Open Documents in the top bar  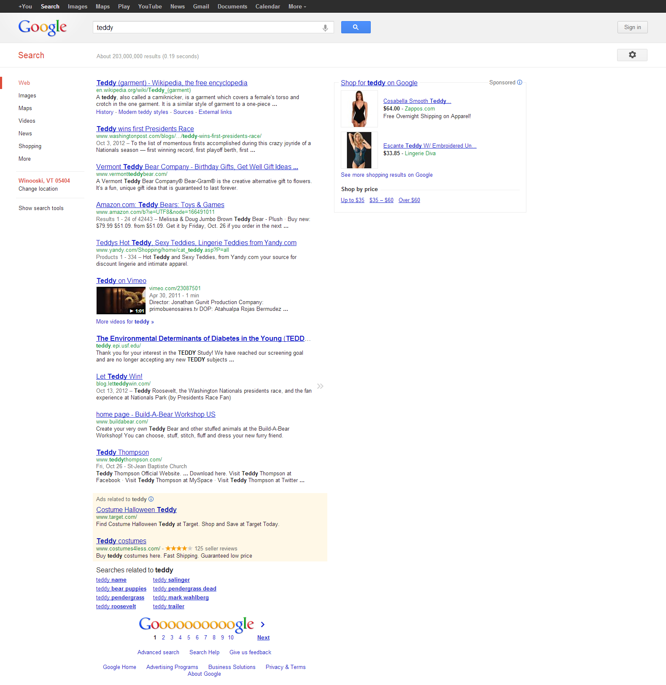click(232, 6)
